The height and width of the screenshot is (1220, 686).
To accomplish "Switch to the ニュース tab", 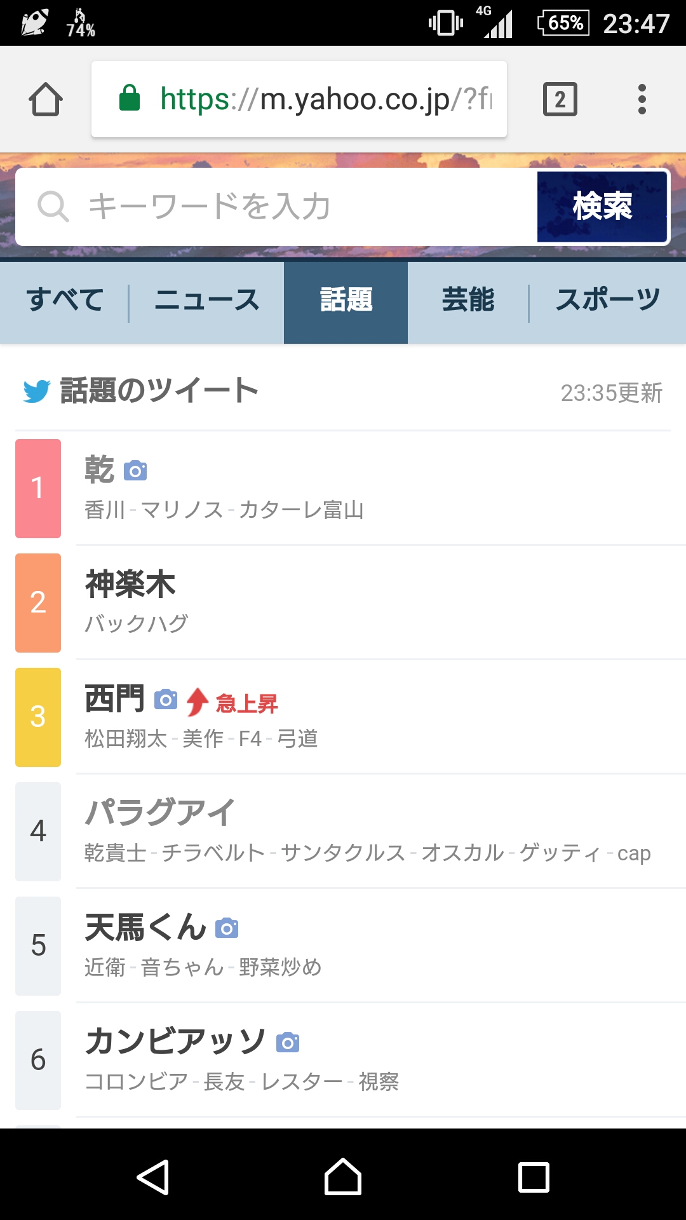I will point(207,300).
